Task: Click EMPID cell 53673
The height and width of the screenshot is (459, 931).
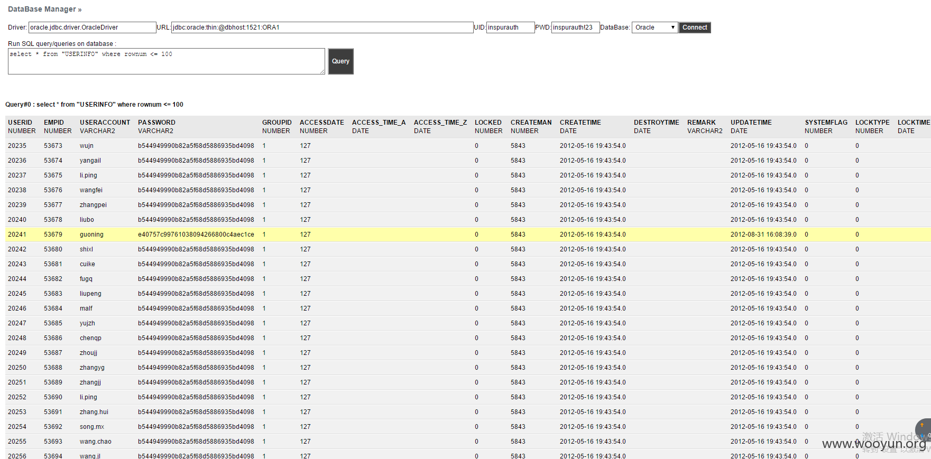Action: coord(53,146)
